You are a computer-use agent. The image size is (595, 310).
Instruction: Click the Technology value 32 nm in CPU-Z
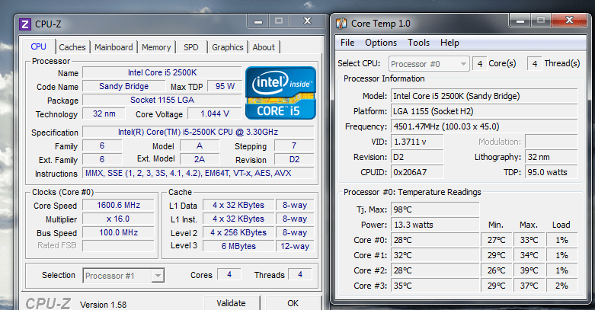(104, 113)
